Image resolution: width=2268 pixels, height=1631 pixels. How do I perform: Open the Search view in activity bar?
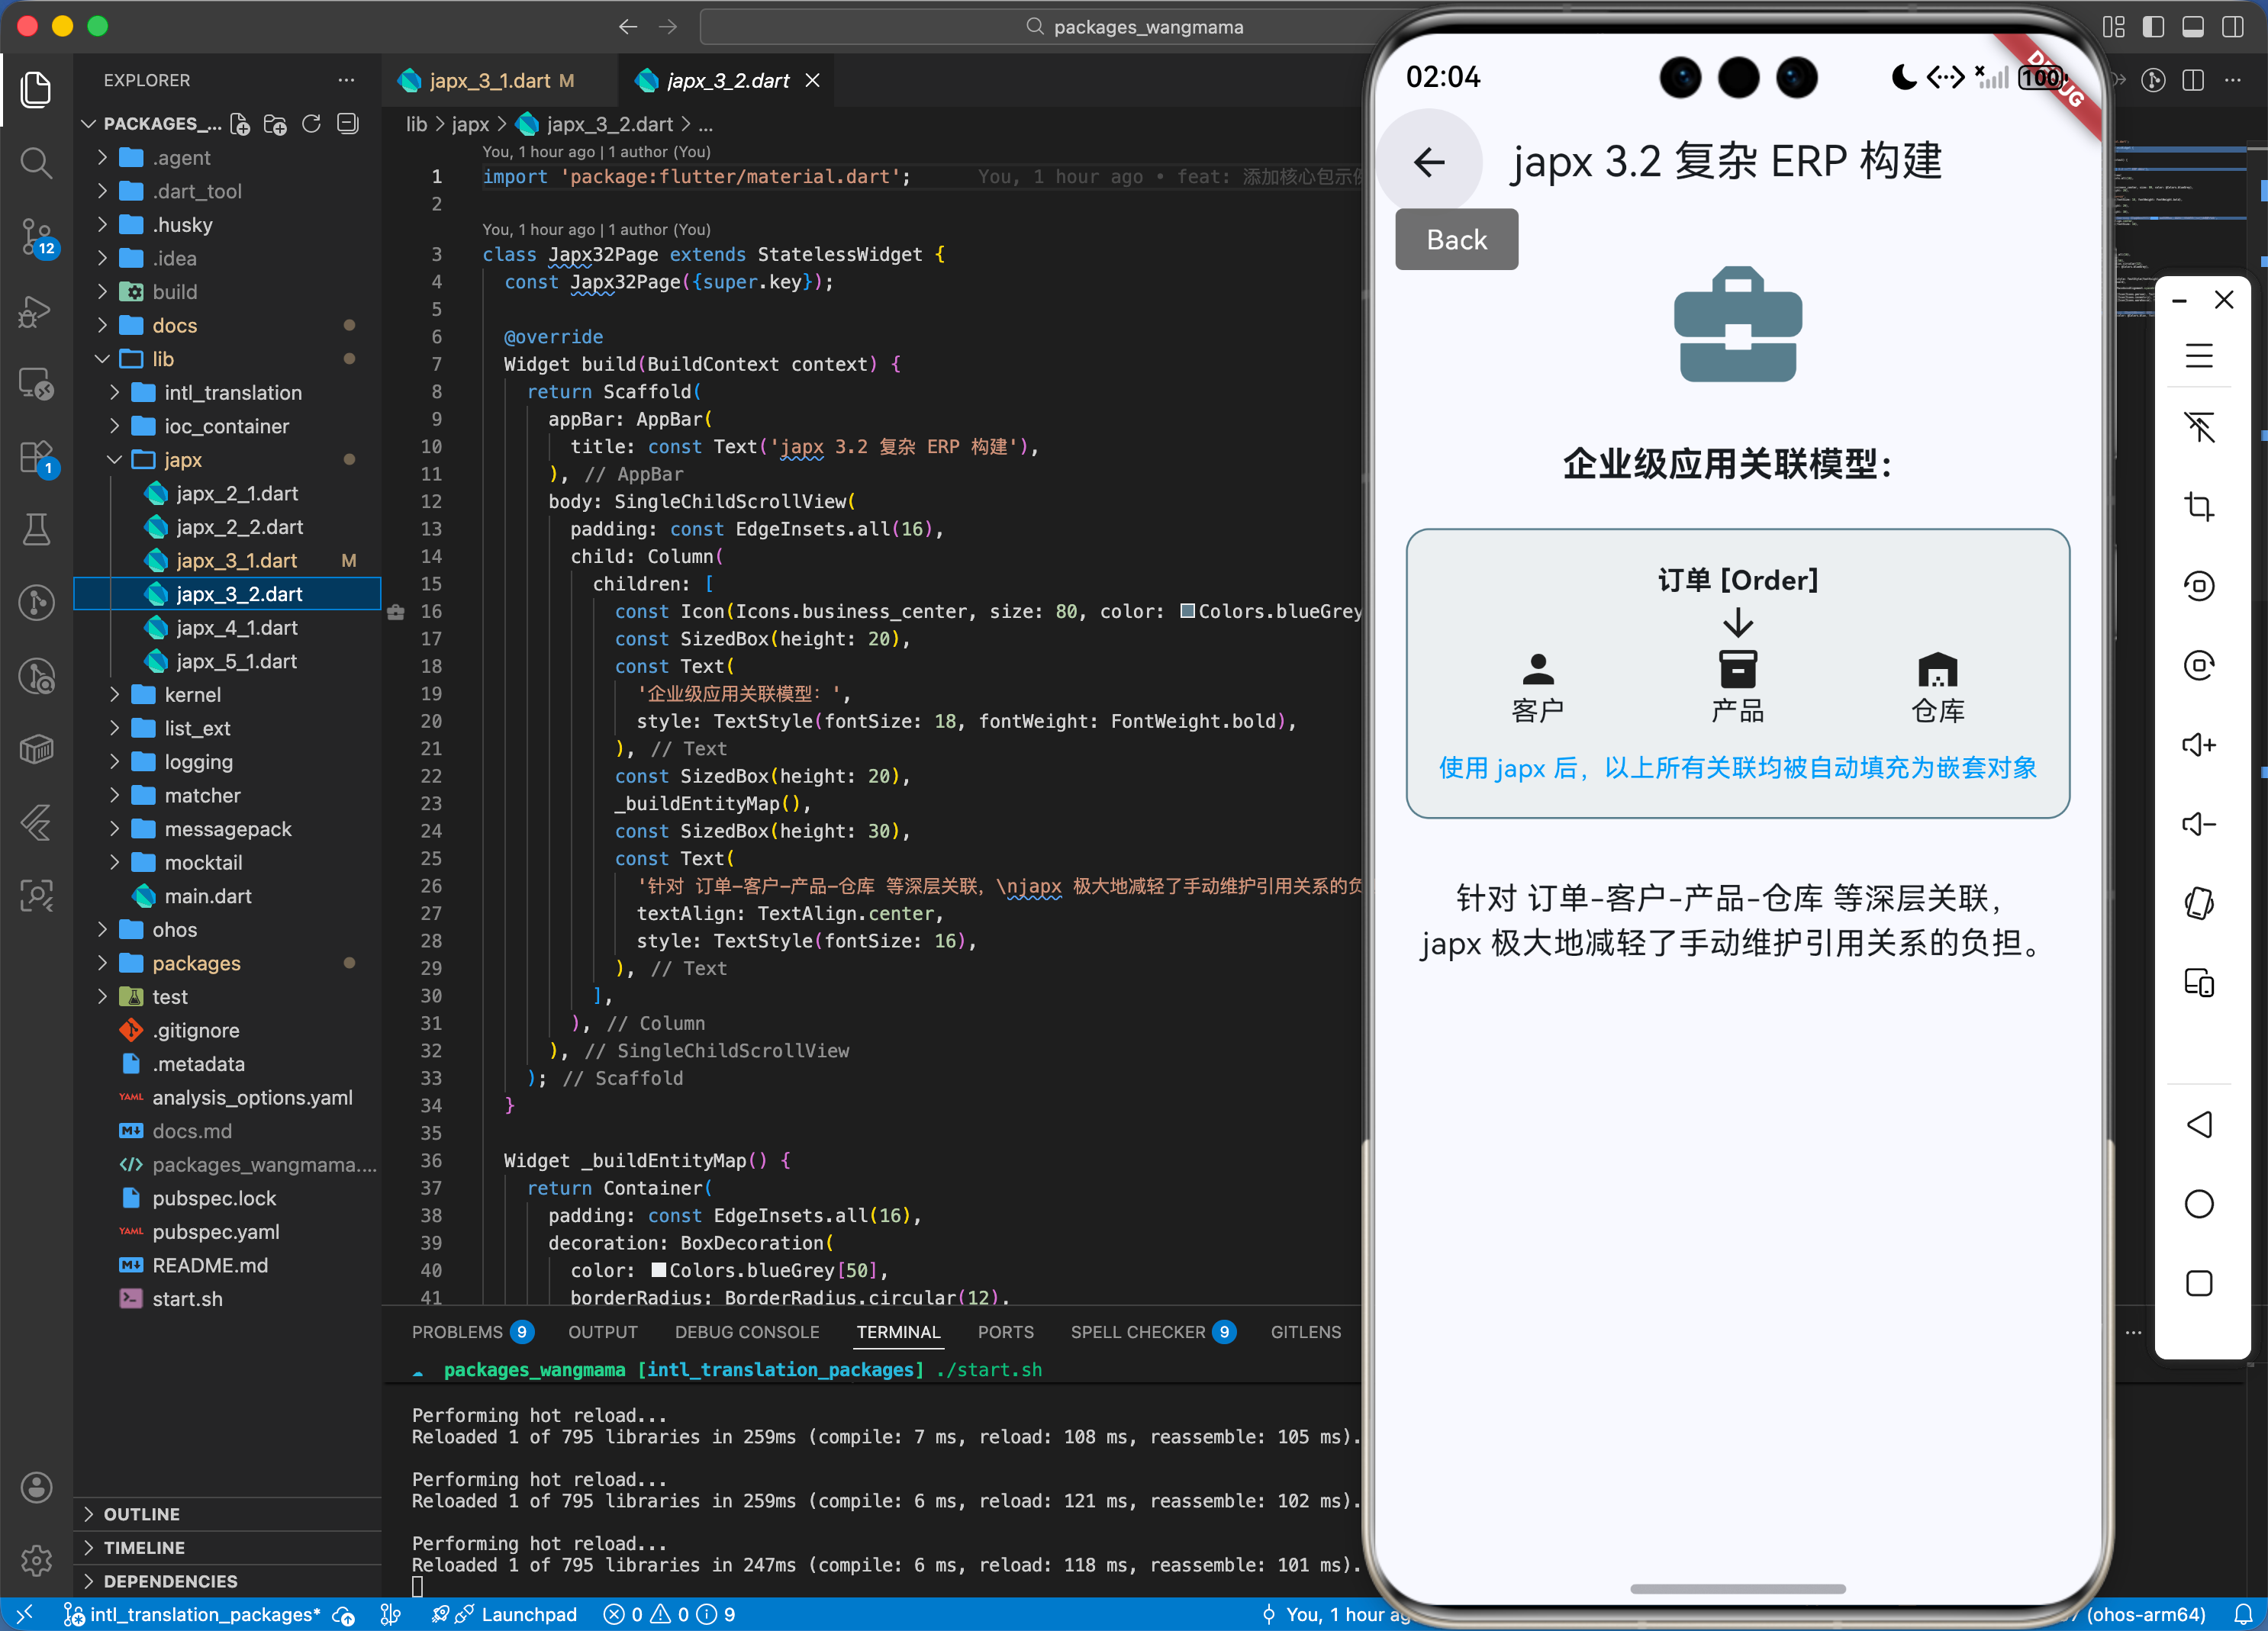[36, 162]
